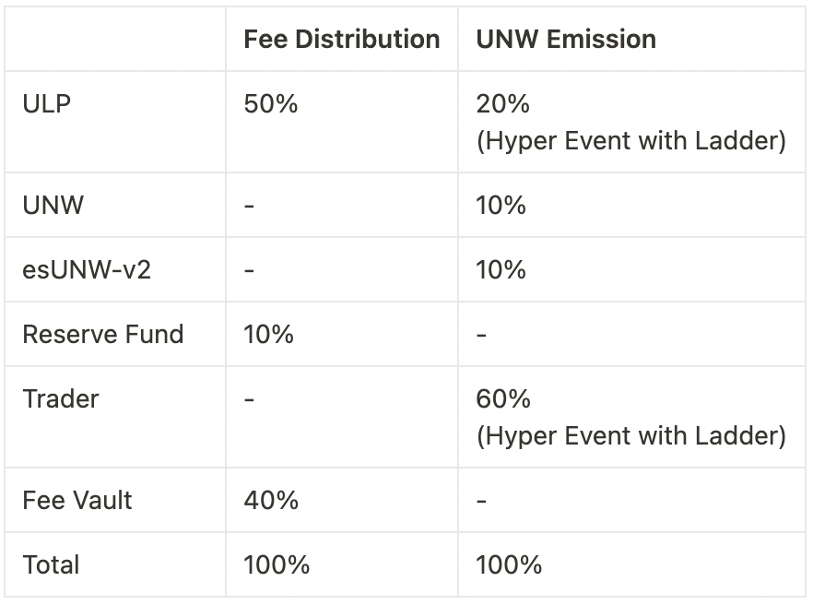Click the 100% total under UNW Emission
Screen dimensions: 813x605
(509, 564)
